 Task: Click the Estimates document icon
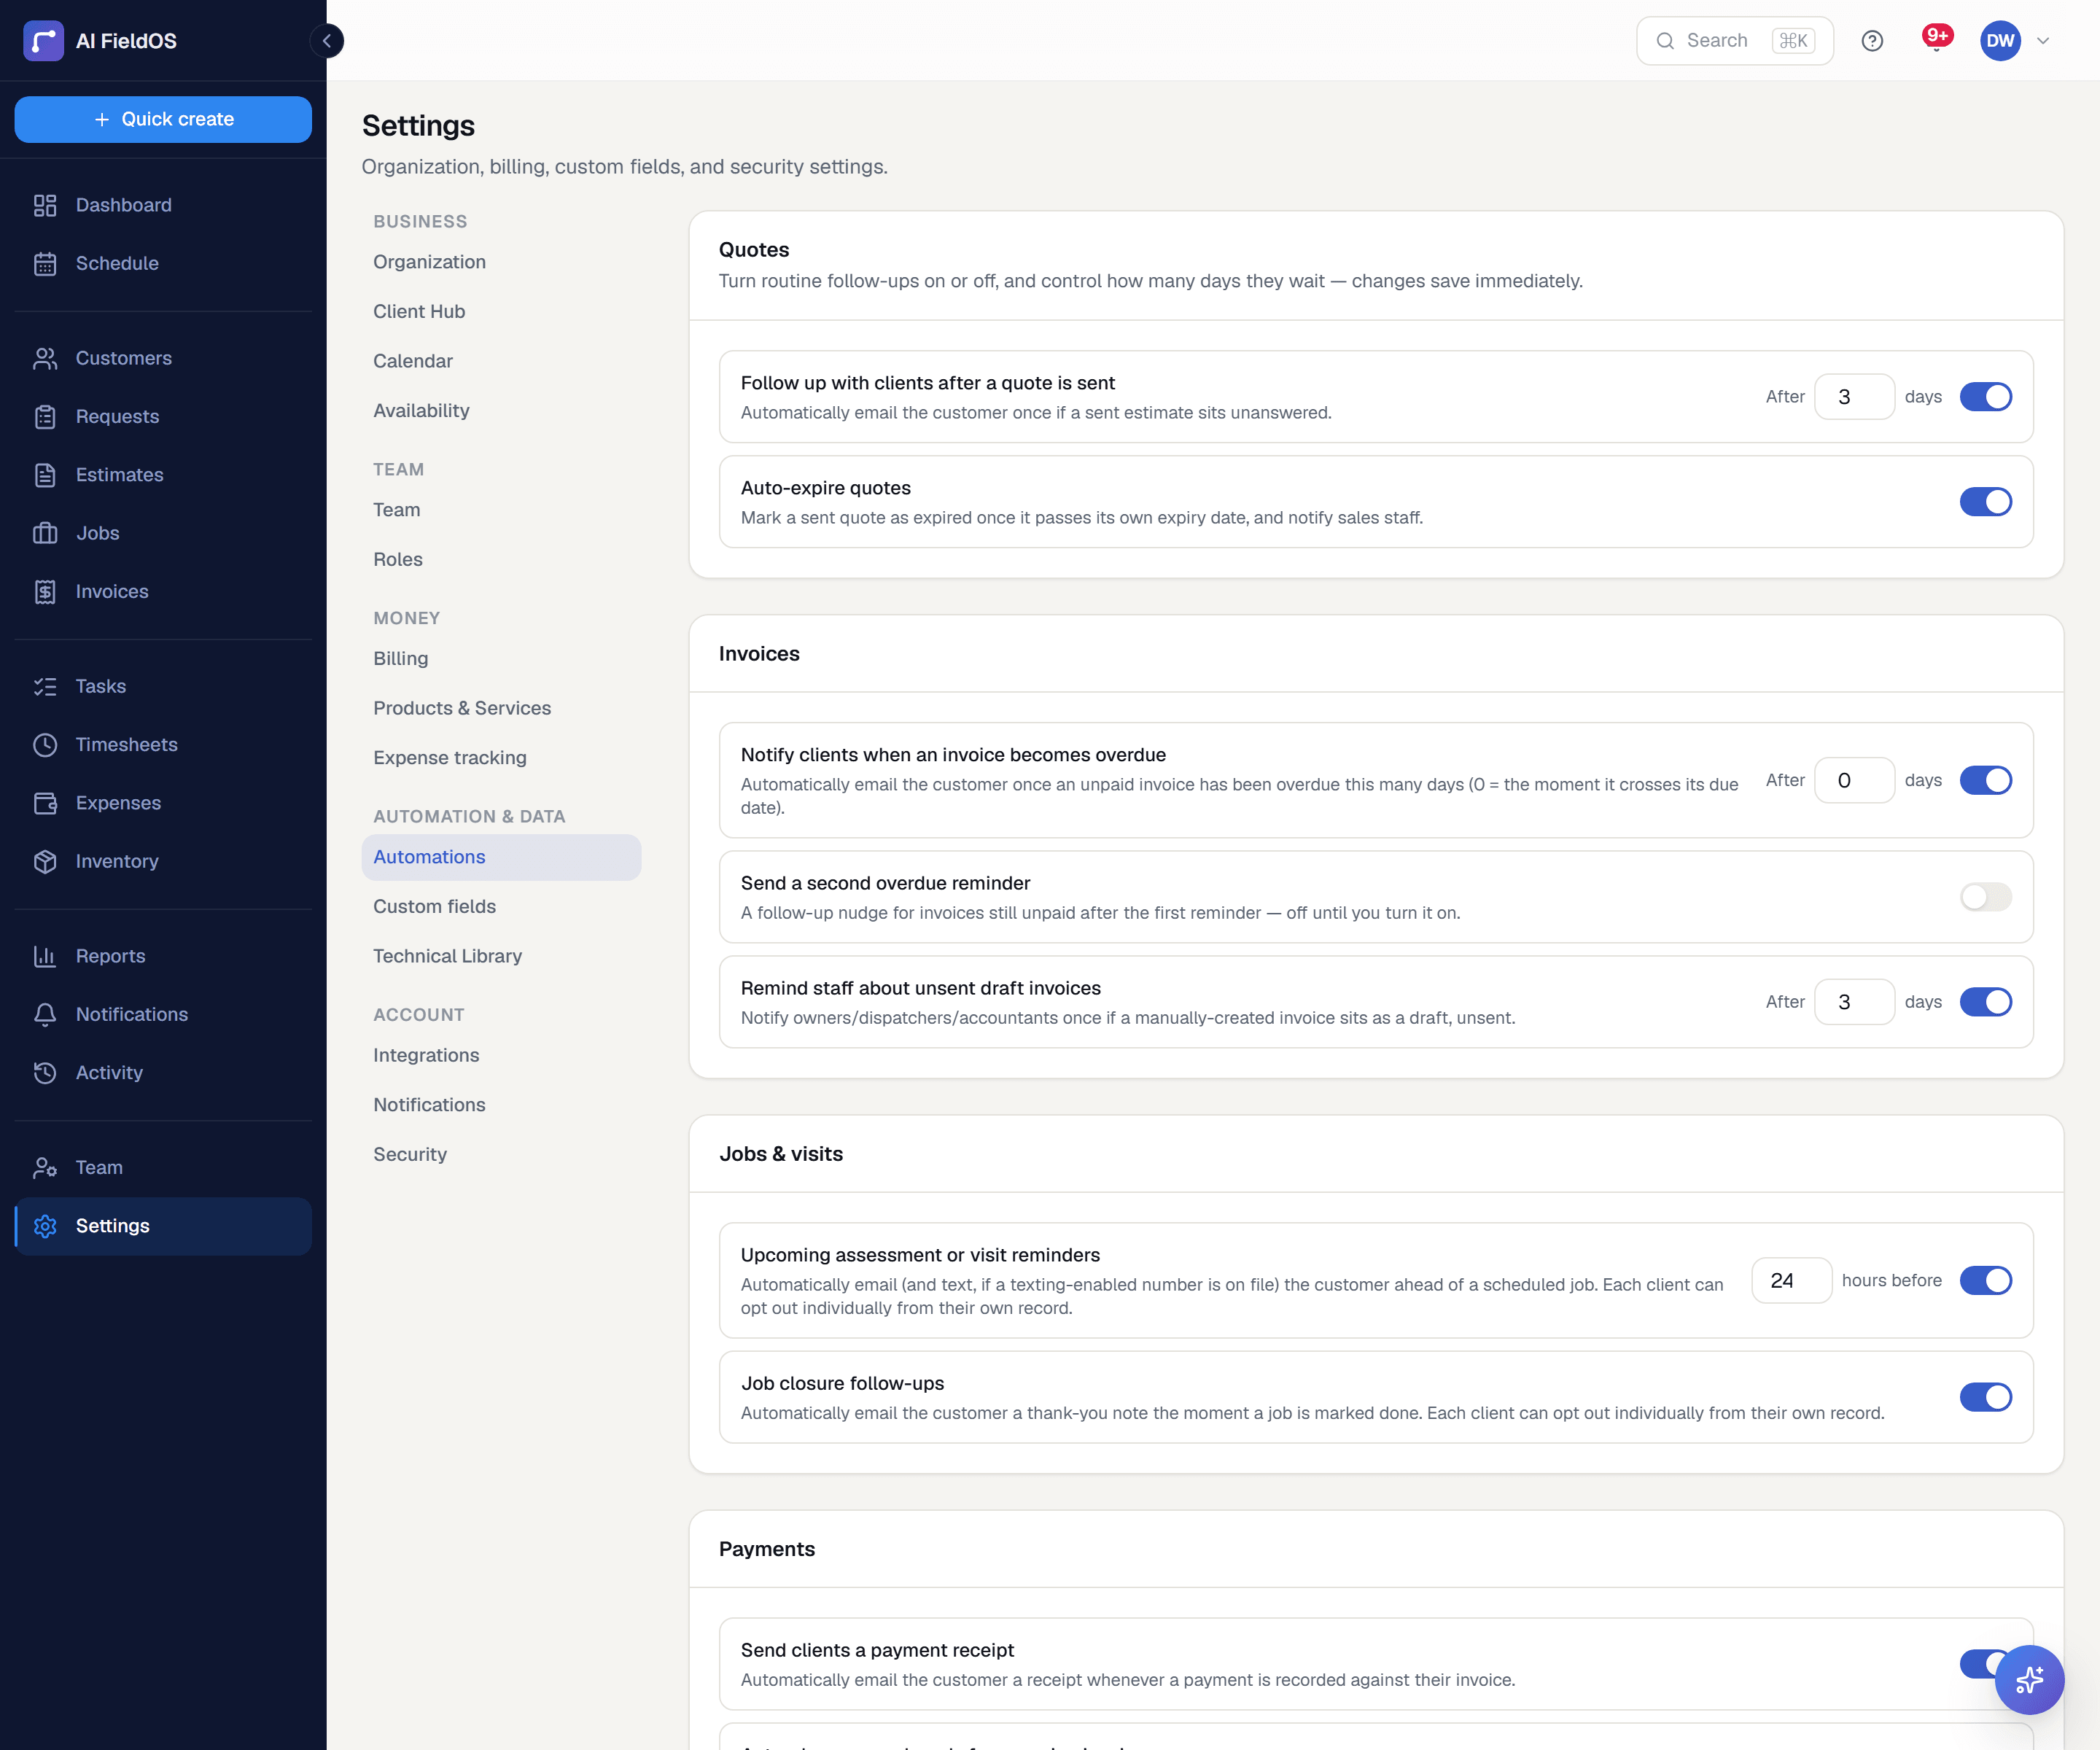(45, 475)
